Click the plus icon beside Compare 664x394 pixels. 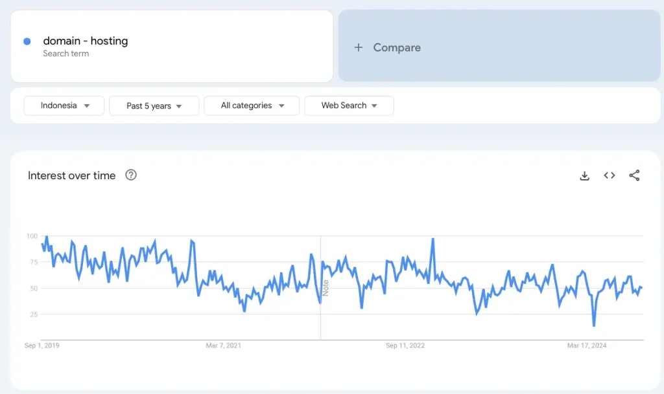pos(358,47)
